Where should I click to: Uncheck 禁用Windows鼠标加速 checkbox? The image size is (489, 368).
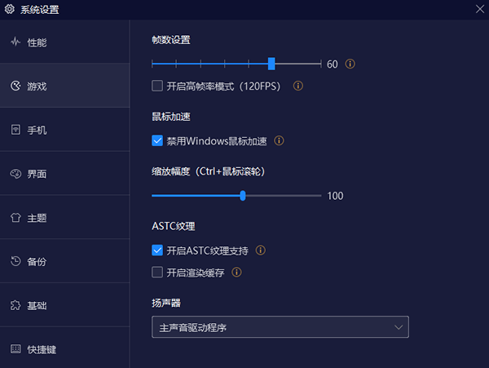(x=157, y=140)
